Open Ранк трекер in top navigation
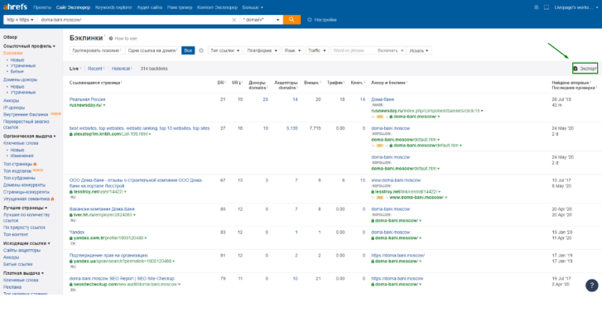Viewport: 602px width, 312px height. coord(180,7)
